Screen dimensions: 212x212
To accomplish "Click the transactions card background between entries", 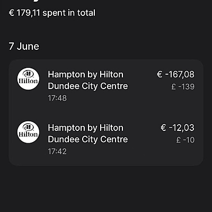I will [106, 113].
